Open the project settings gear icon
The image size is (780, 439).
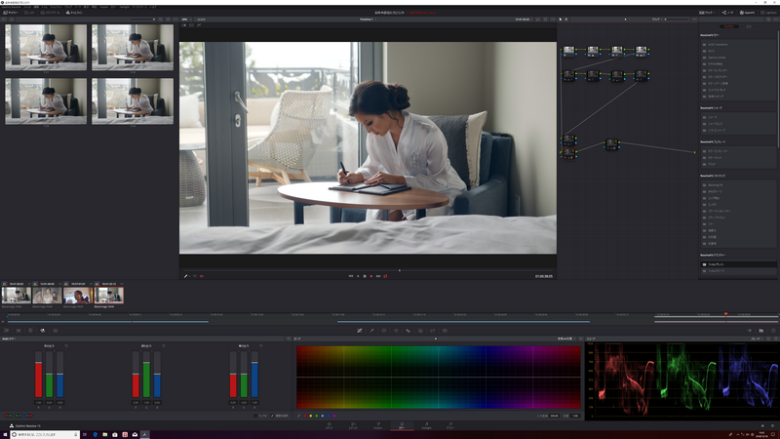pyautogui.click(x=773, y=426)
